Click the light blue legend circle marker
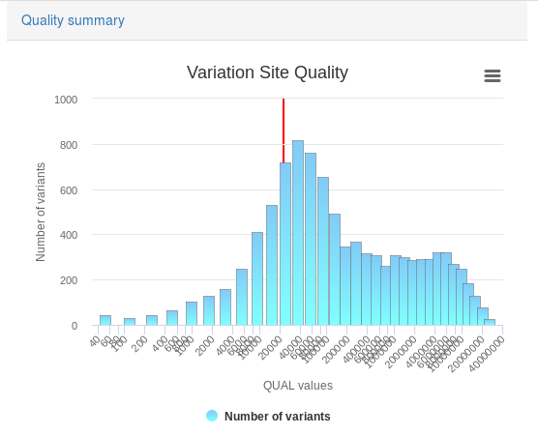This screenshot has height=435, width=538. pos(212,416)
